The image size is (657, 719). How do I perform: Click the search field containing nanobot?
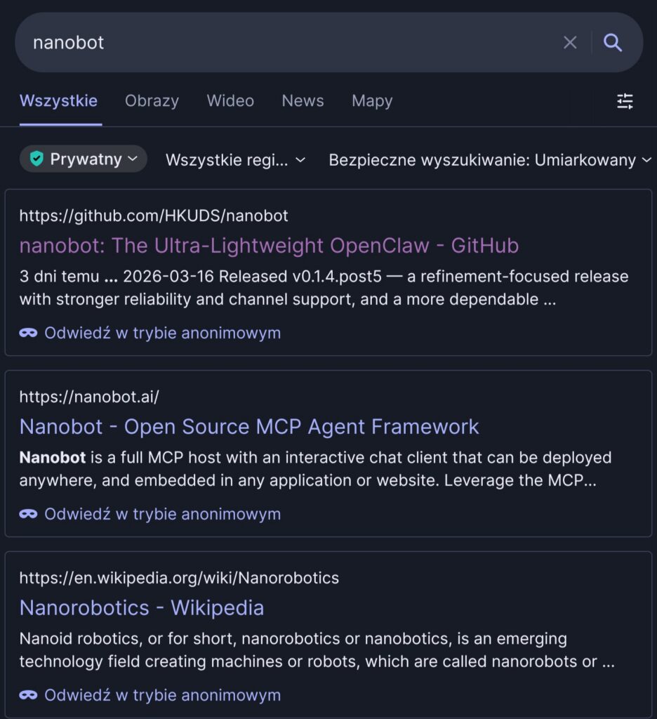pos(281,42)
